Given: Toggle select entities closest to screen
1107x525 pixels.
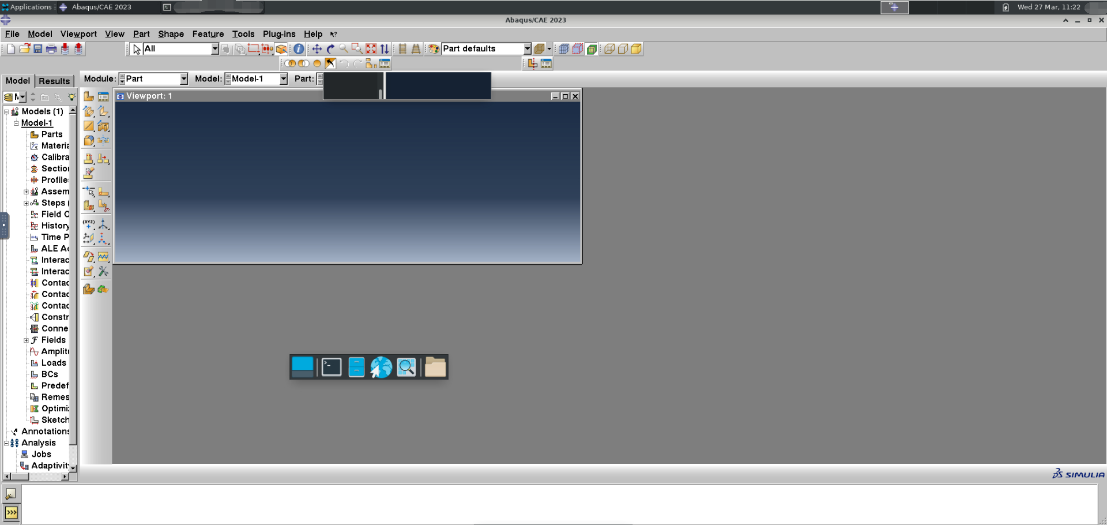Looking at the screenshot, I should [x=281, y=49].
